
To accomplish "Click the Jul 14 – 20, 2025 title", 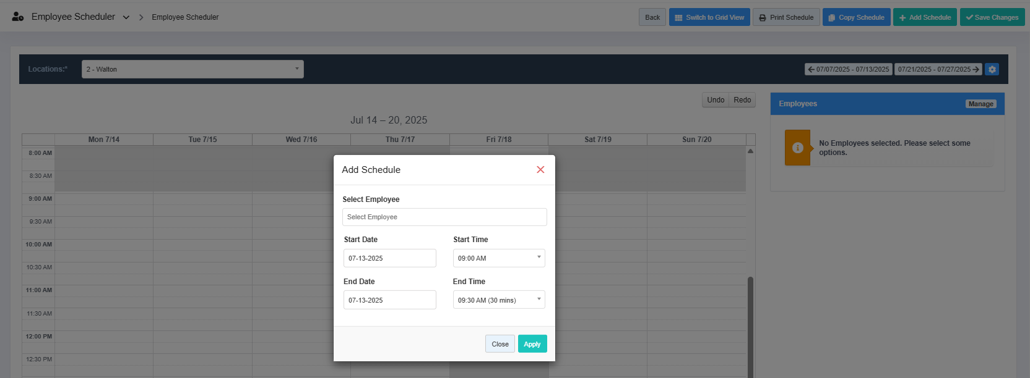I will pos(389,120).
